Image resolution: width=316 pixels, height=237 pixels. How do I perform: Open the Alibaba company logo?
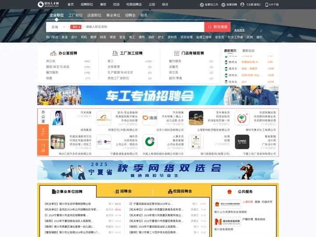point(104,118)
